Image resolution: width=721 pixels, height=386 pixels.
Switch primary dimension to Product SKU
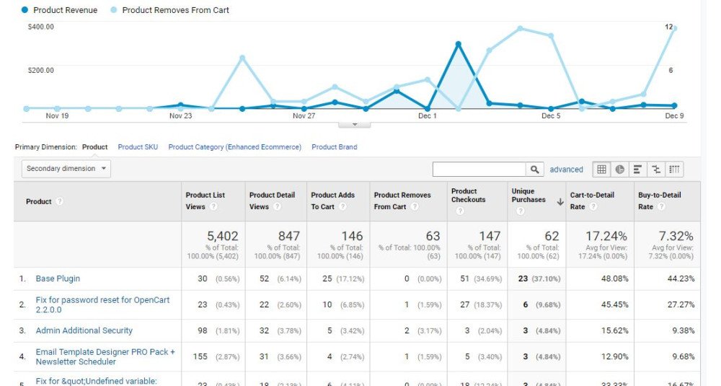(138, 147)
